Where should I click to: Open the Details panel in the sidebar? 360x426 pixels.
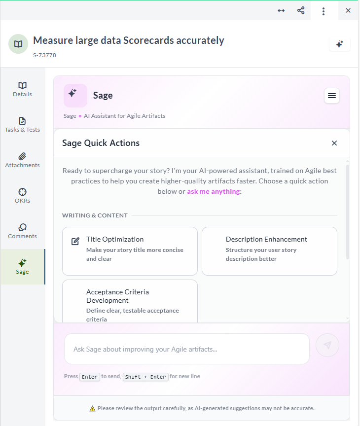22,89
